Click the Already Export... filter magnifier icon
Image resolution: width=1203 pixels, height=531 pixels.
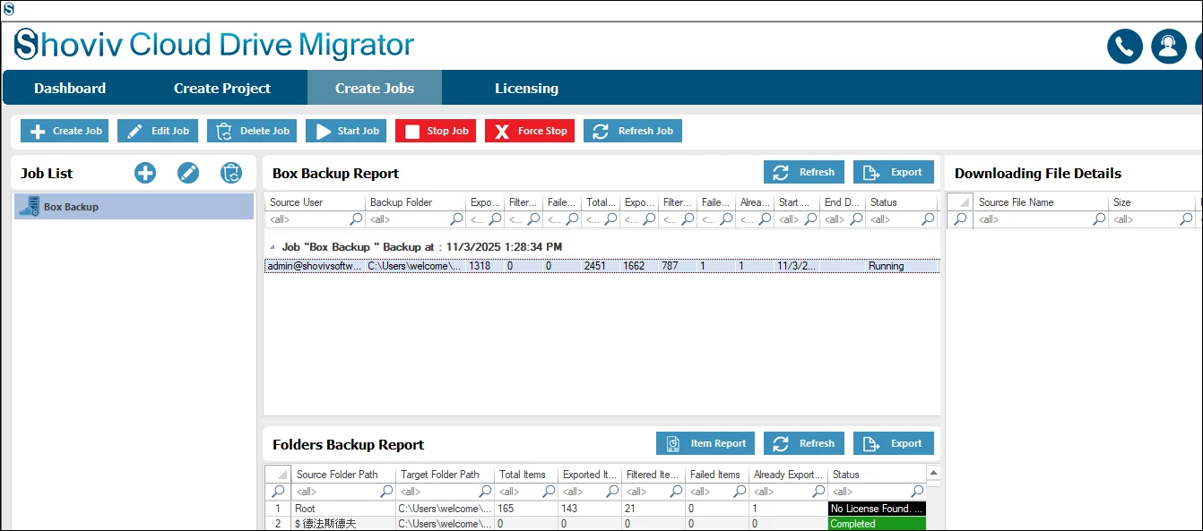[x=817, y=492]
